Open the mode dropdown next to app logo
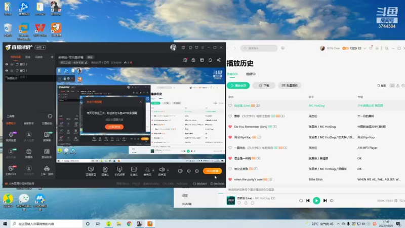This screenshot has height=228, width=405. click(40, 47)
